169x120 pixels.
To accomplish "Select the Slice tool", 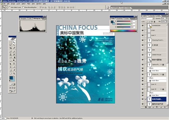I will tap(14, 48).
